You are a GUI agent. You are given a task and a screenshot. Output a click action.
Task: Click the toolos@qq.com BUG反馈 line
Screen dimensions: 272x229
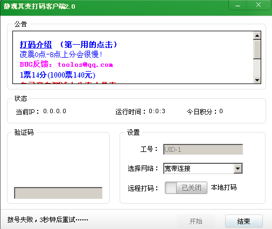coord(66,65)
